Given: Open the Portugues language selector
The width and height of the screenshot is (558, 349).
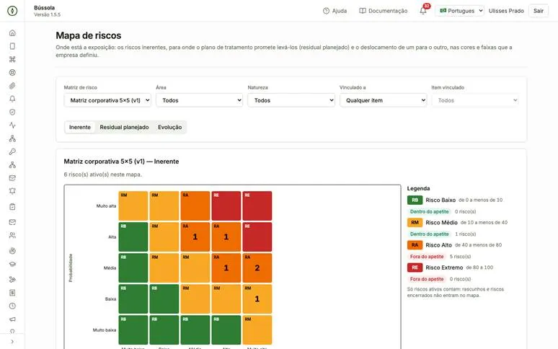Looking at the screenshot, I should point(459,11).
